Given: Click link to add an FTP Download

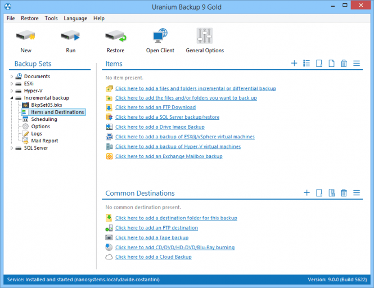Looking at the screenshot, I should [156, 107].
